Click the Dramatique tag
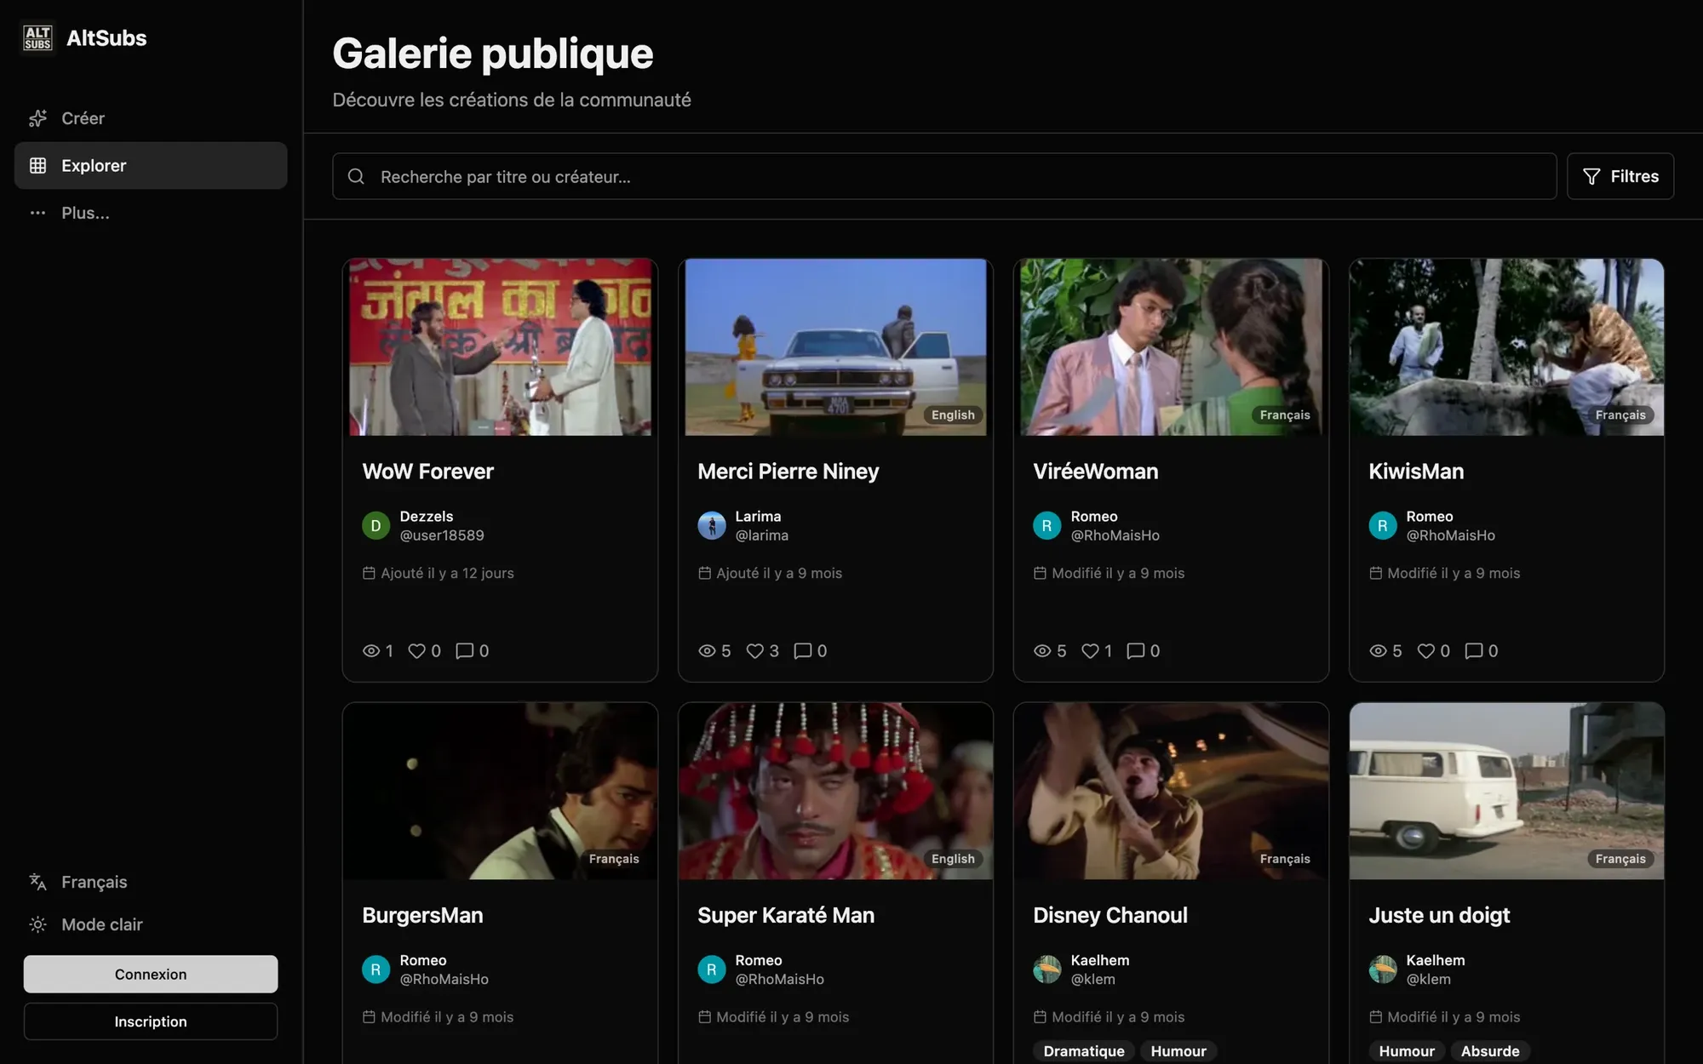 tap(1084, 1051)
